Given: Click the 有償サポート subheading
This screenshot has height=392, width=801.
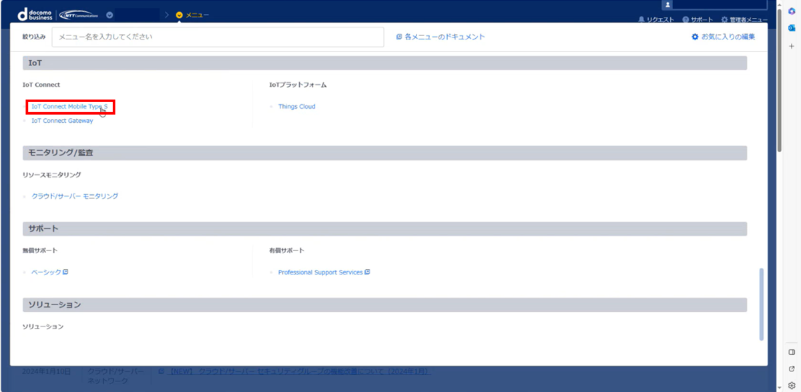Looking at the screenshot, I should [286, 250].
